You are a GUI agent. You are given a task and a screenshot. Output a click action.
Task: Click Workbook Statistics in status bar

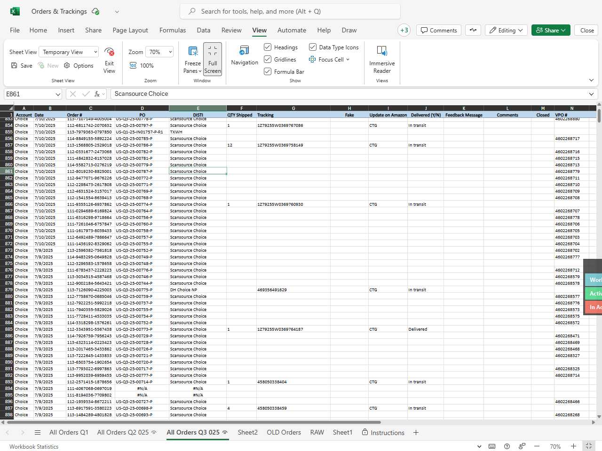click(34, 446)
